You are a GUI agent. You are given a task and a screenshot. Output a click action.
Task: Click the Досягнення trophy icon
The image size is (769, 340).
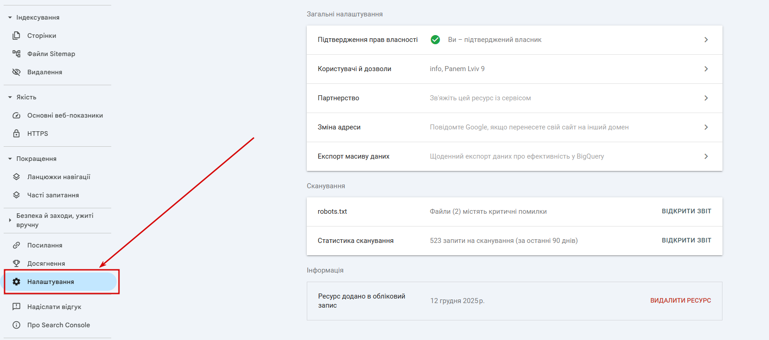coord(16,263)
